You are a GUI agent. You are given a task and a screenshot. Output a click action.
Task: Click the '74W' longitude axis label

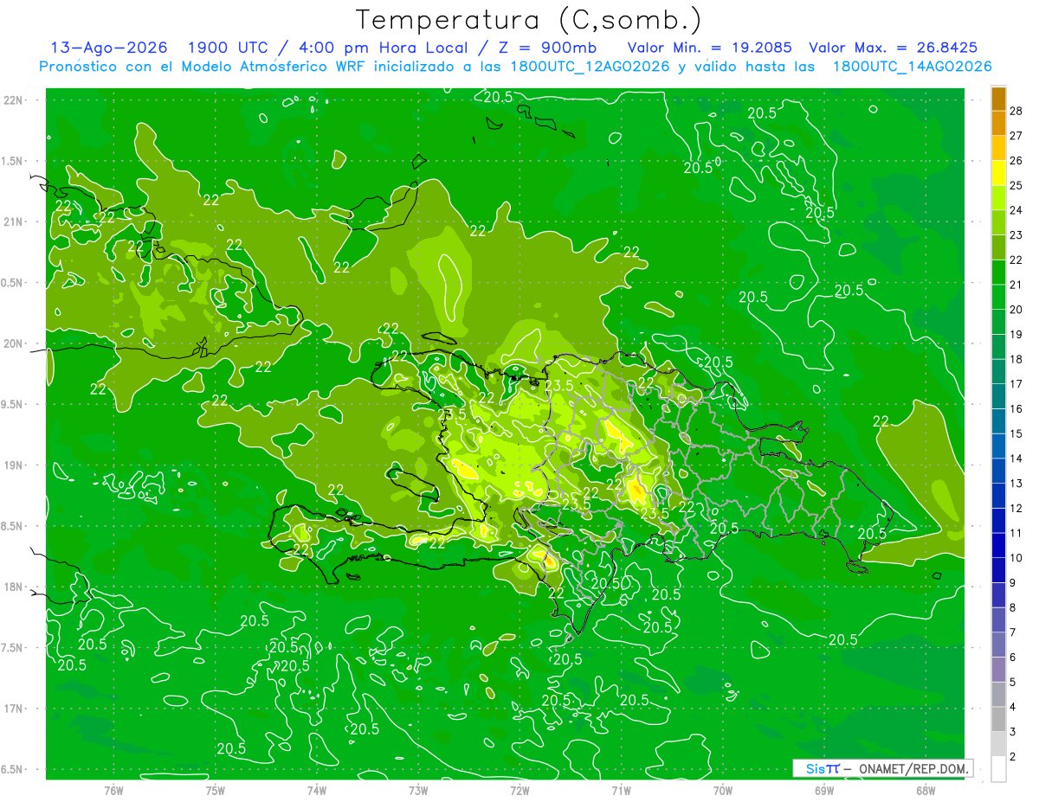[x=317, y=791]
